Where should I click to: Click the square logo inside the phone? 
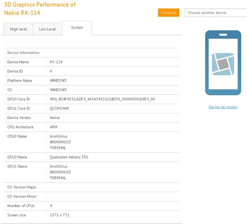point(223,64)
